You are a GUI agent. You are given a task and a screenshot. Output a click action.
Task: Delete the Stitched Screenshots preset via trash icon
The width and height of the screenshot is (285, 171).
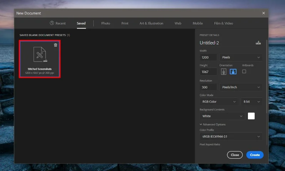[x=56, y=45]
